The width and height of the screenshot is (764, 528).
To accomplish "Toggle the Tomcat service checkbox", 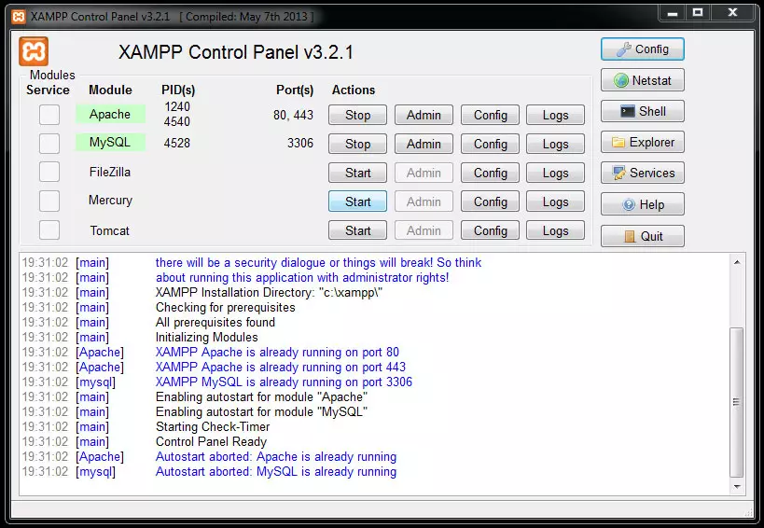I will coord(49,229).
